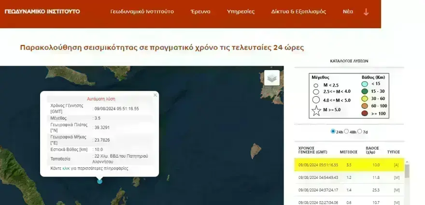This screenshot has height=205, width=425.
Task: Open the map layers switcher
Action: click(272, 77)
